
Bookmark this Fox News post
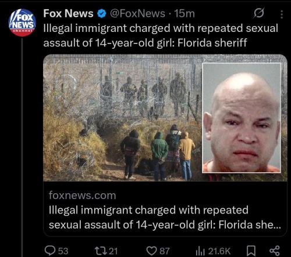click(251, 251)
